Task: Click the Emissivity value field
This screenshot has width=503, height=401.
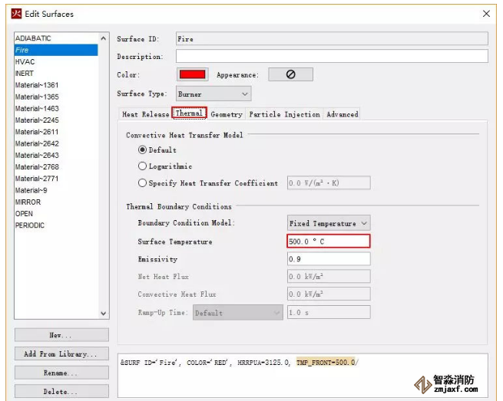Action: click(328, 259)
